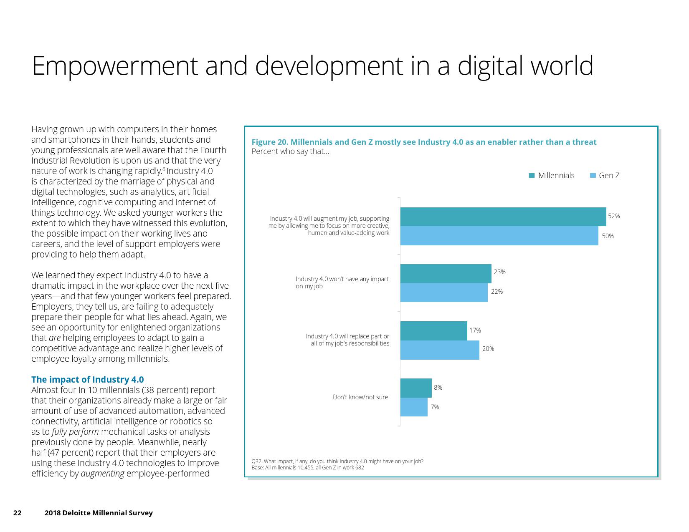Click the Millennials legend color square
Viewport: 689px width, 532px height.
[x=532, y=176]
